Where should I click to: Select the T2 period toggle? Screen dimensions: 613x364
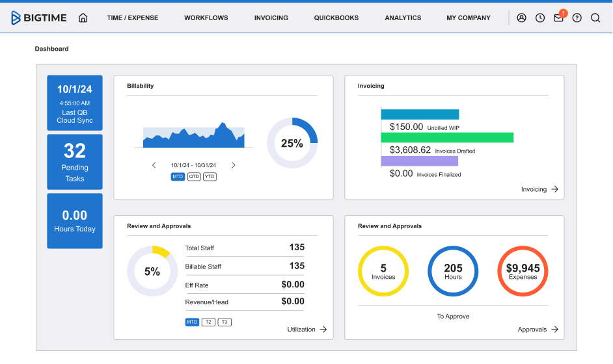coord(208,322)
